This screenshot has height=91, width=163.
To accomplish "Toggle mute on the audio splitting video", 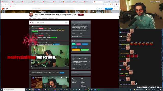I will tap(67, 65).
